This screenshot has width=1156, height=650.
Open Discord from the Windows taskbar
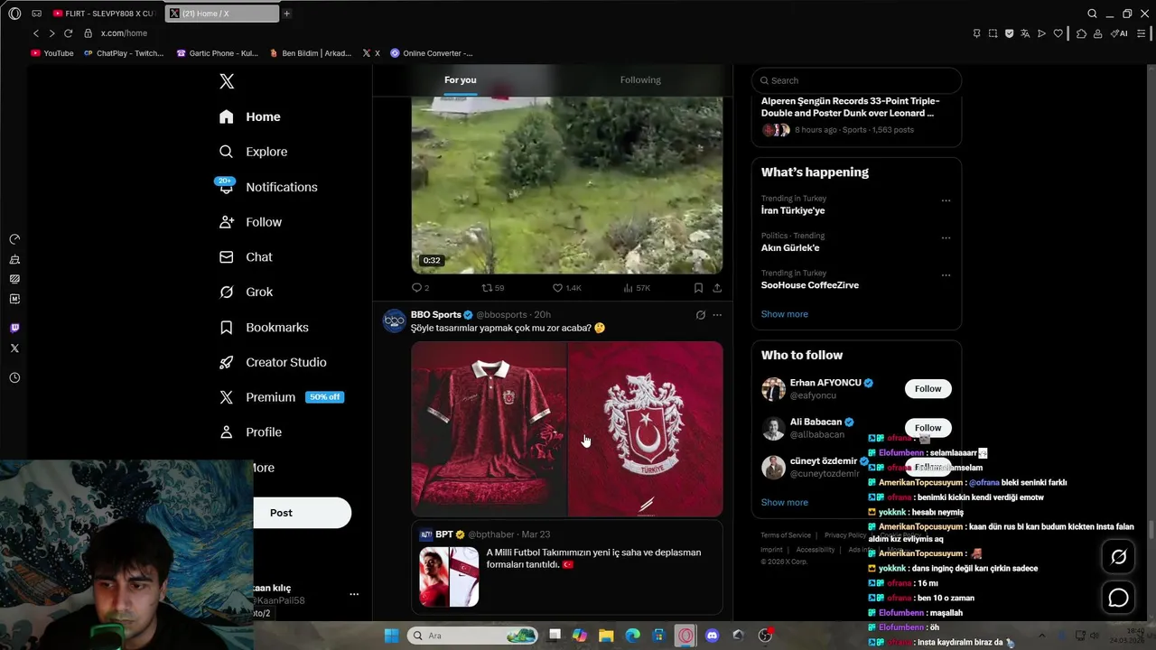712,636
